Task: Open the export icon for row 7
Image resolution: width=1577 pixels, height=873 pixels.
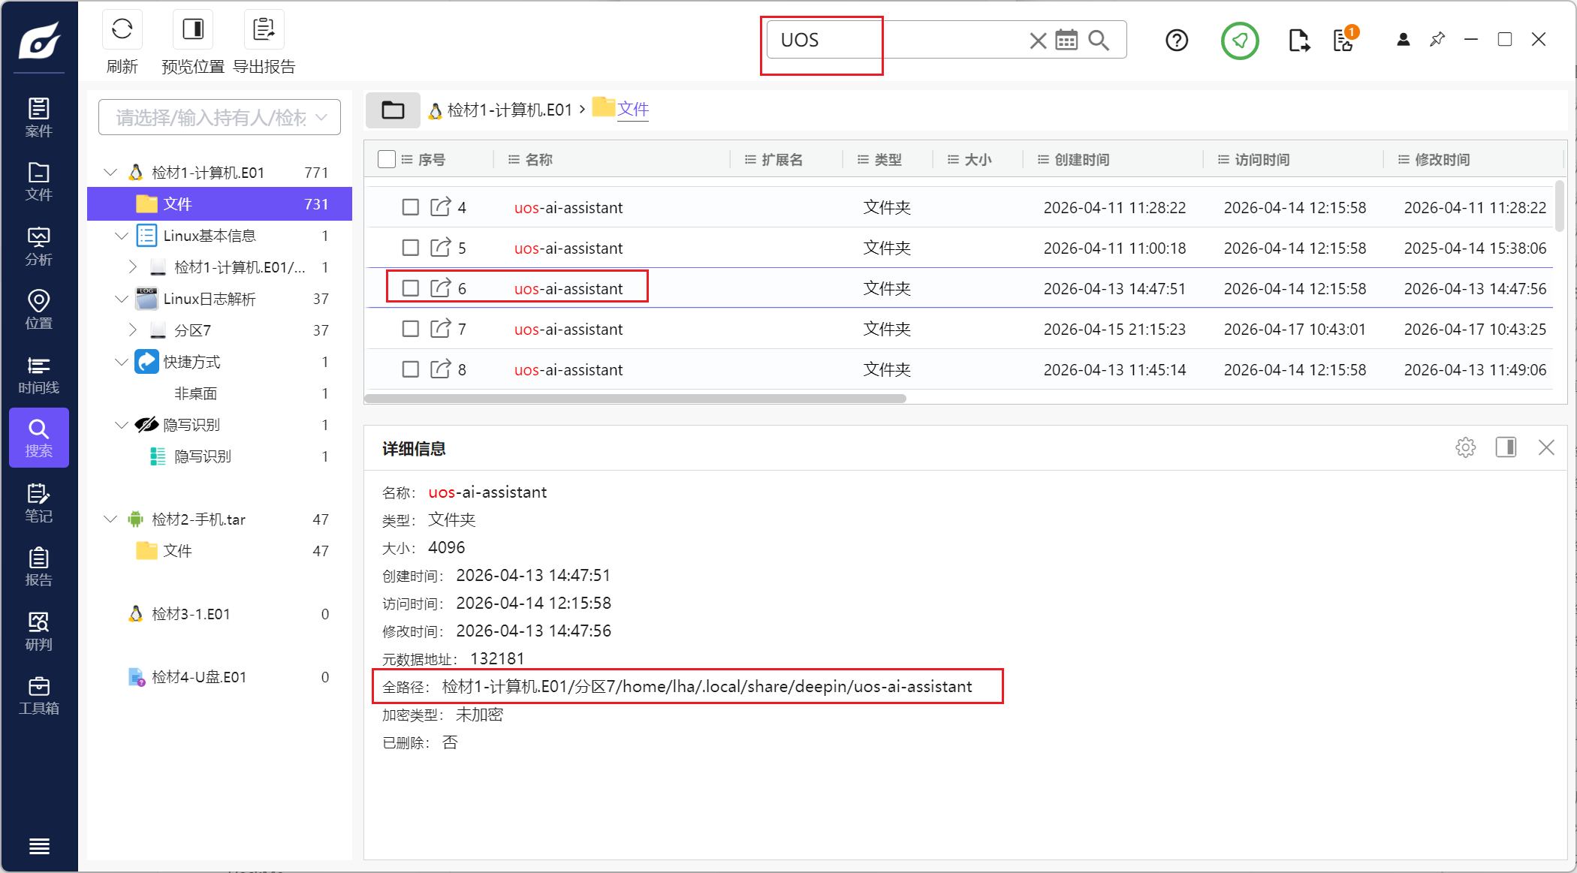Action: click(440, 328)
